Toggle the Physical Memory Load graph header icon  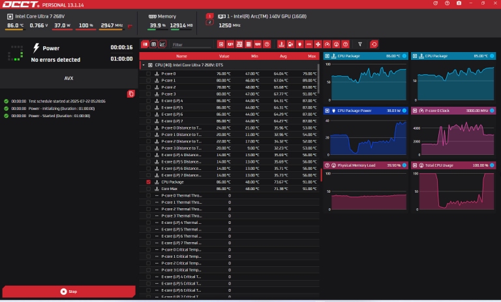[x=327, y=165]
